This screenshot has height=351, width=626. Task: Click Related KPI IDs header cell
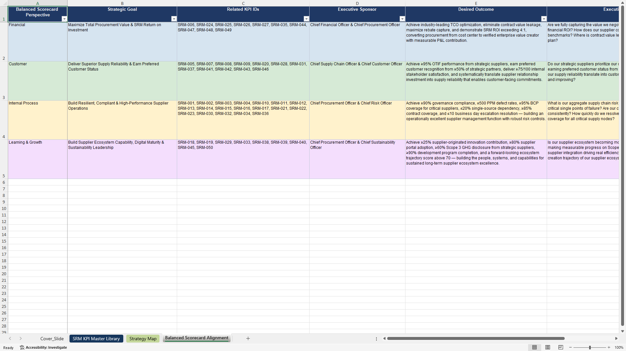pyautogui.click(x=243, y=14)
